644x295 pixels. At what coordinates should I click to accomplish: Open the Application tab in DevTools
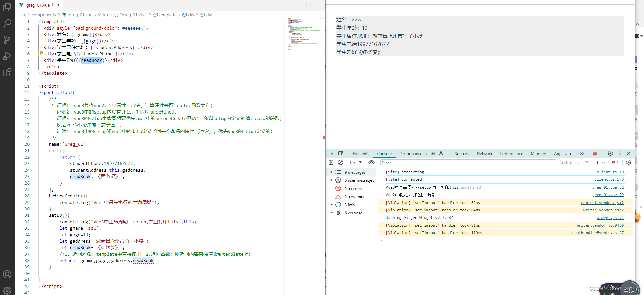pyautogui.click(x=564, y=154)
